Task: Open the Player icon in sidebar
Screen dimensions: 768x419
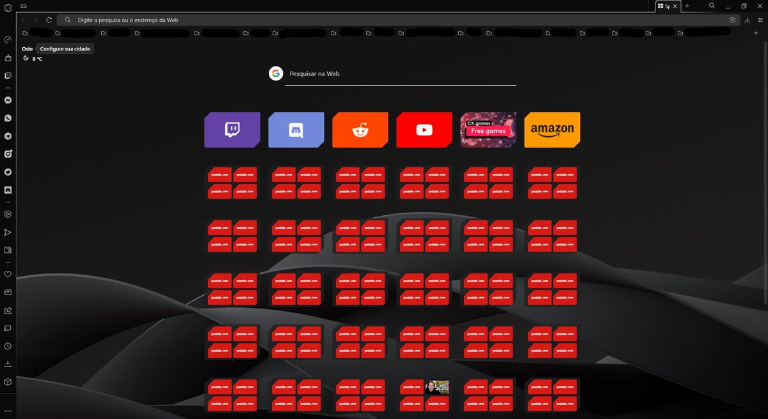Action: point(8,215)
